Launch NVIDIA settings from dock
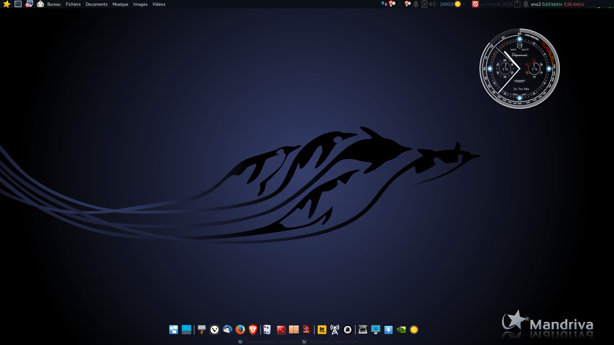The width and height of the screenshot is (614, 345). click(401, 330)
